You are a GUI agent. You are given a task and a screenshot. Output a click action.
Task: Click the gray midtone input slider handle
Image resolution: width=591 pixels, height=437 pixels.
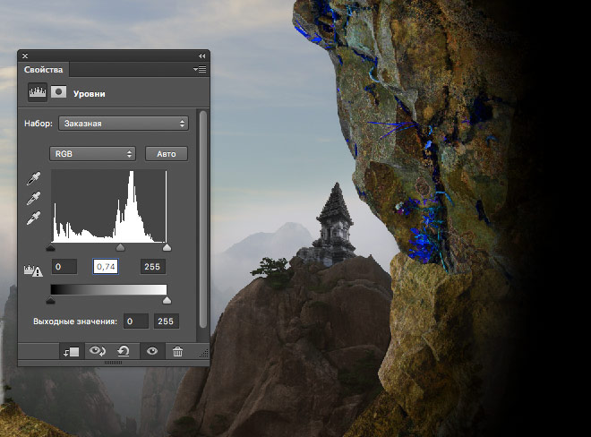120,247
